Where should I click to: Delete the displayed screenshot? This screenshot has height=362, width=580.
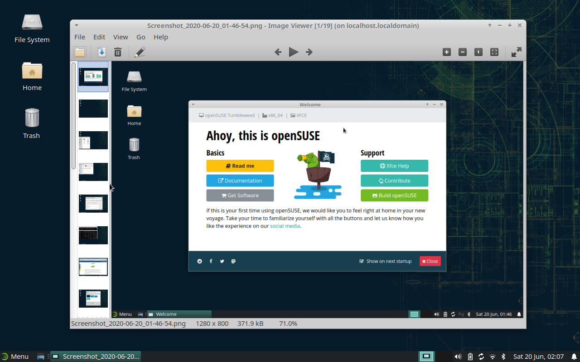coord(118,52)
